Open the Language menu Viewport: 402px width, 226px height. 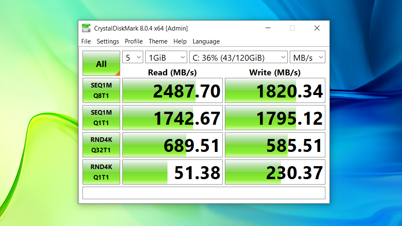click(x=206, y=41)
